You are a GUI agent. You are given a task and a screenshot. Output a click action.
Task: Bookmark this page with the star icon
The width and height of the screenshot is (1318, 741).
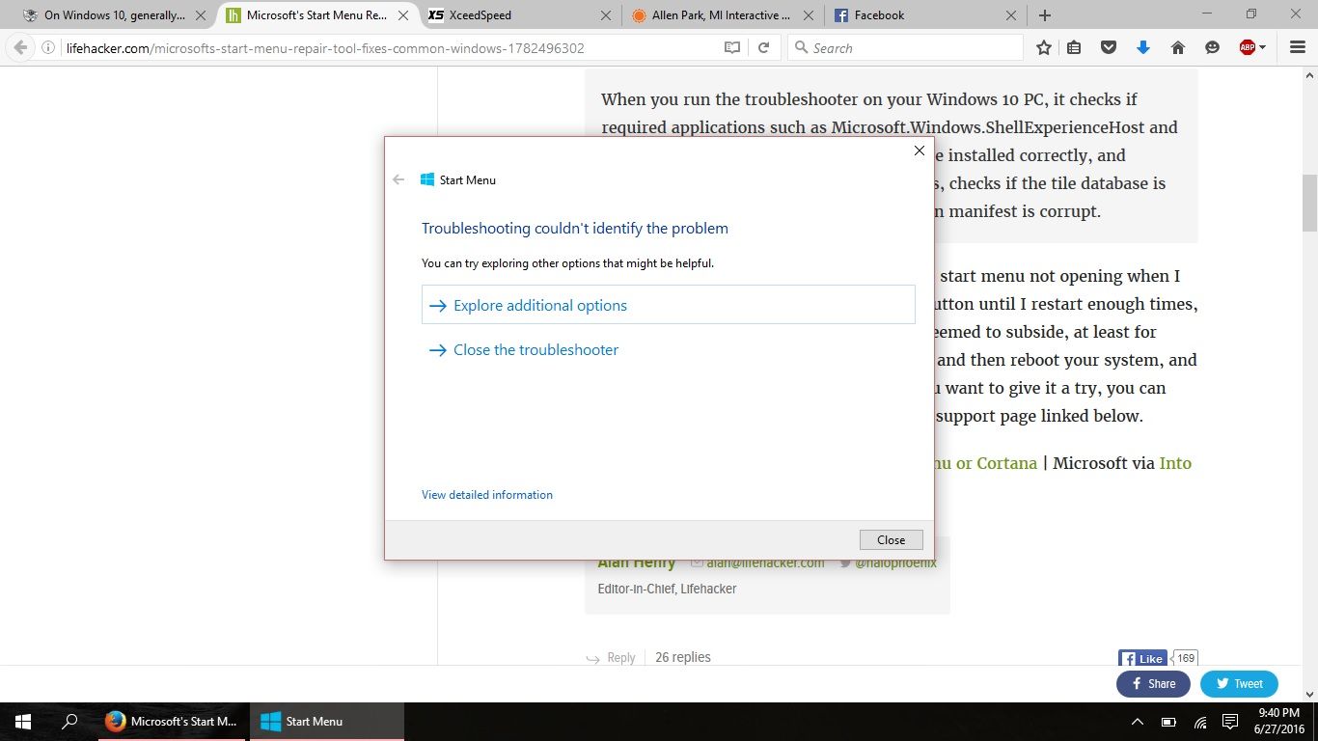click(1044, 47)
